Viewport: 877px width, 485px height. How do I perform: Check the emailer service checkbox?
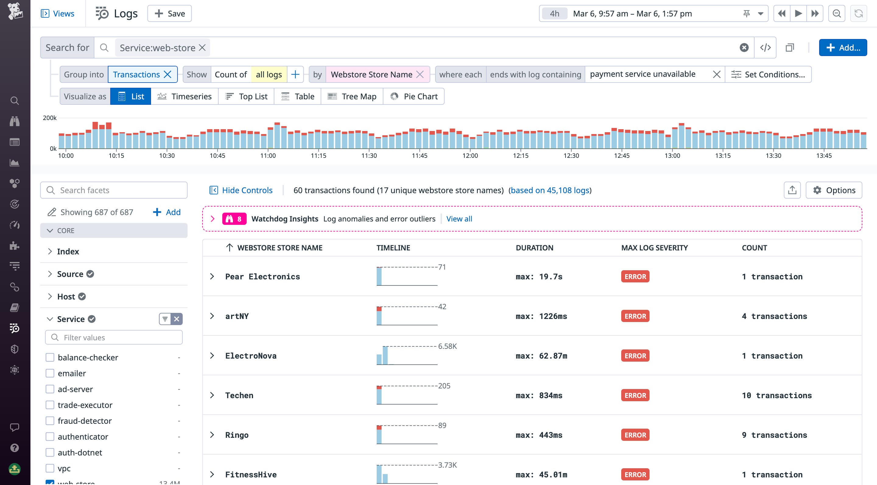(50, 373)
